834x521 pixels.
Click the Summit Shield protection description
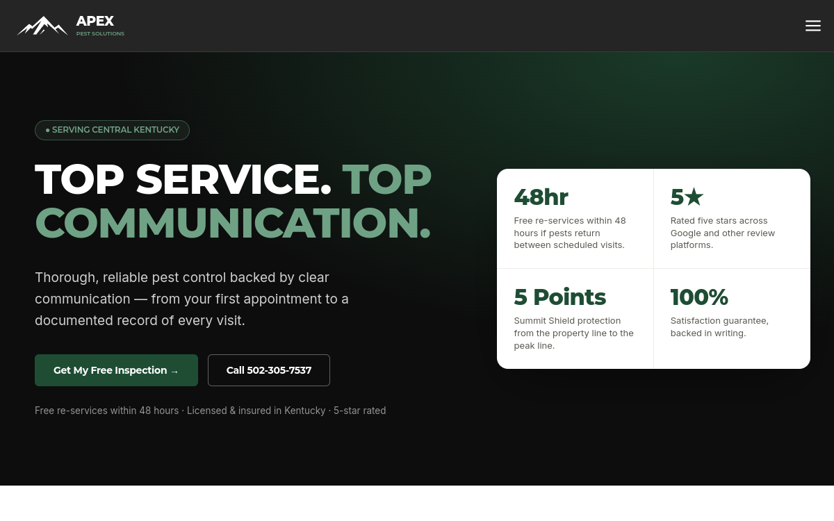pyautogui.click(x=575, y=333)
